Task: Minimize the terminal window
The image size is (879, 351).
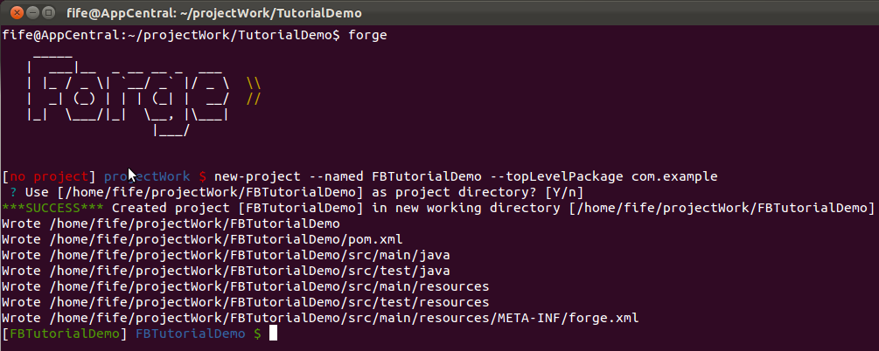Action: pyautogui.click(x=33, y=11)
